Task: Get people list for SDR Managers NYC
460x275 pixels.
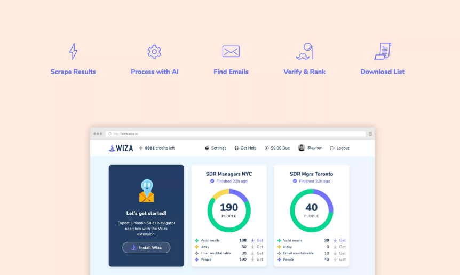Action: tap(257, 260)
